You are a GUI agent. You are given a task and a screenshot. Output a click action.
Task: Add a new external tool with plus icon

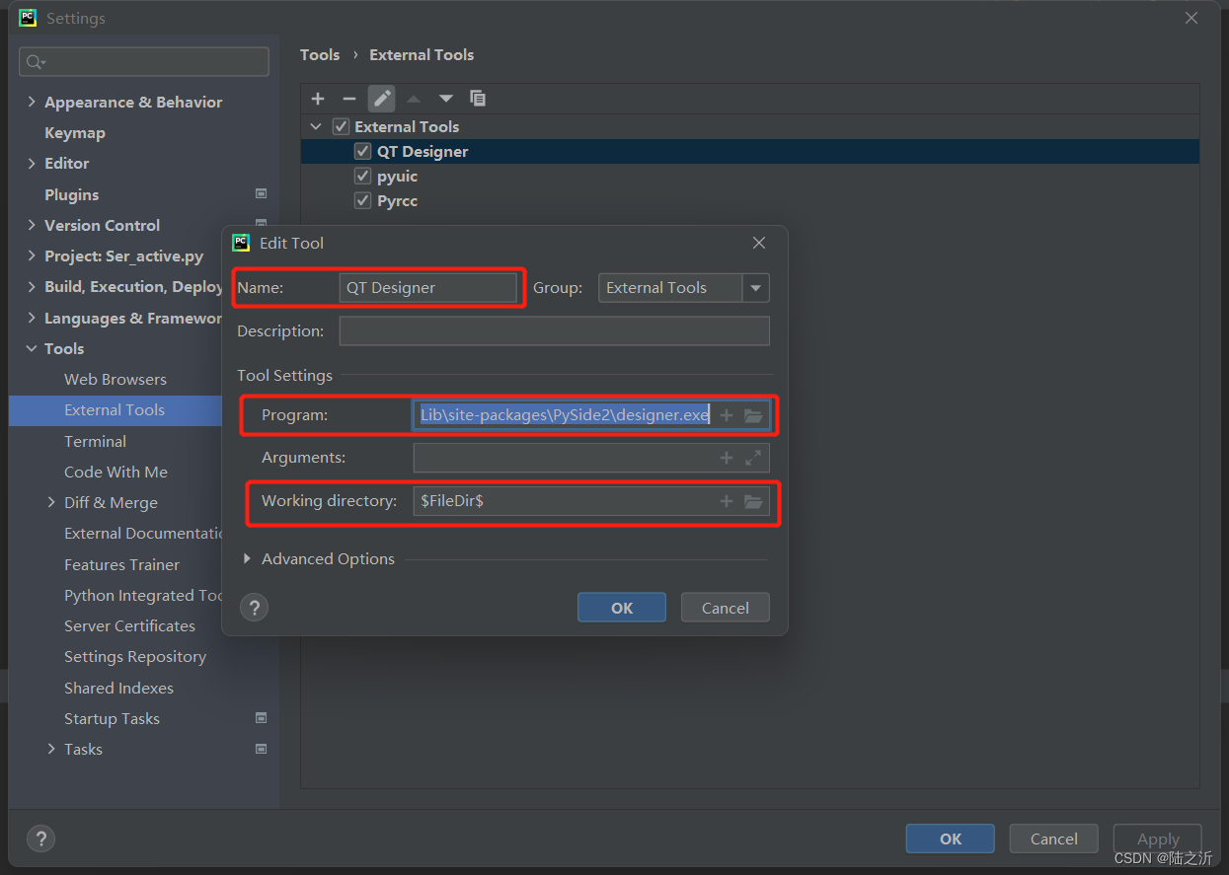(x=318, y=98)
